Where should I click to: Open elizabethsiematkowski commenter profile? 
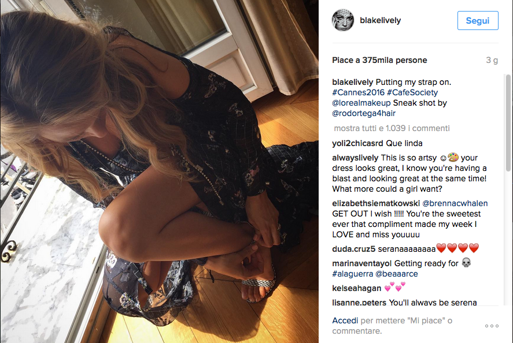click(x=376, y=203)
